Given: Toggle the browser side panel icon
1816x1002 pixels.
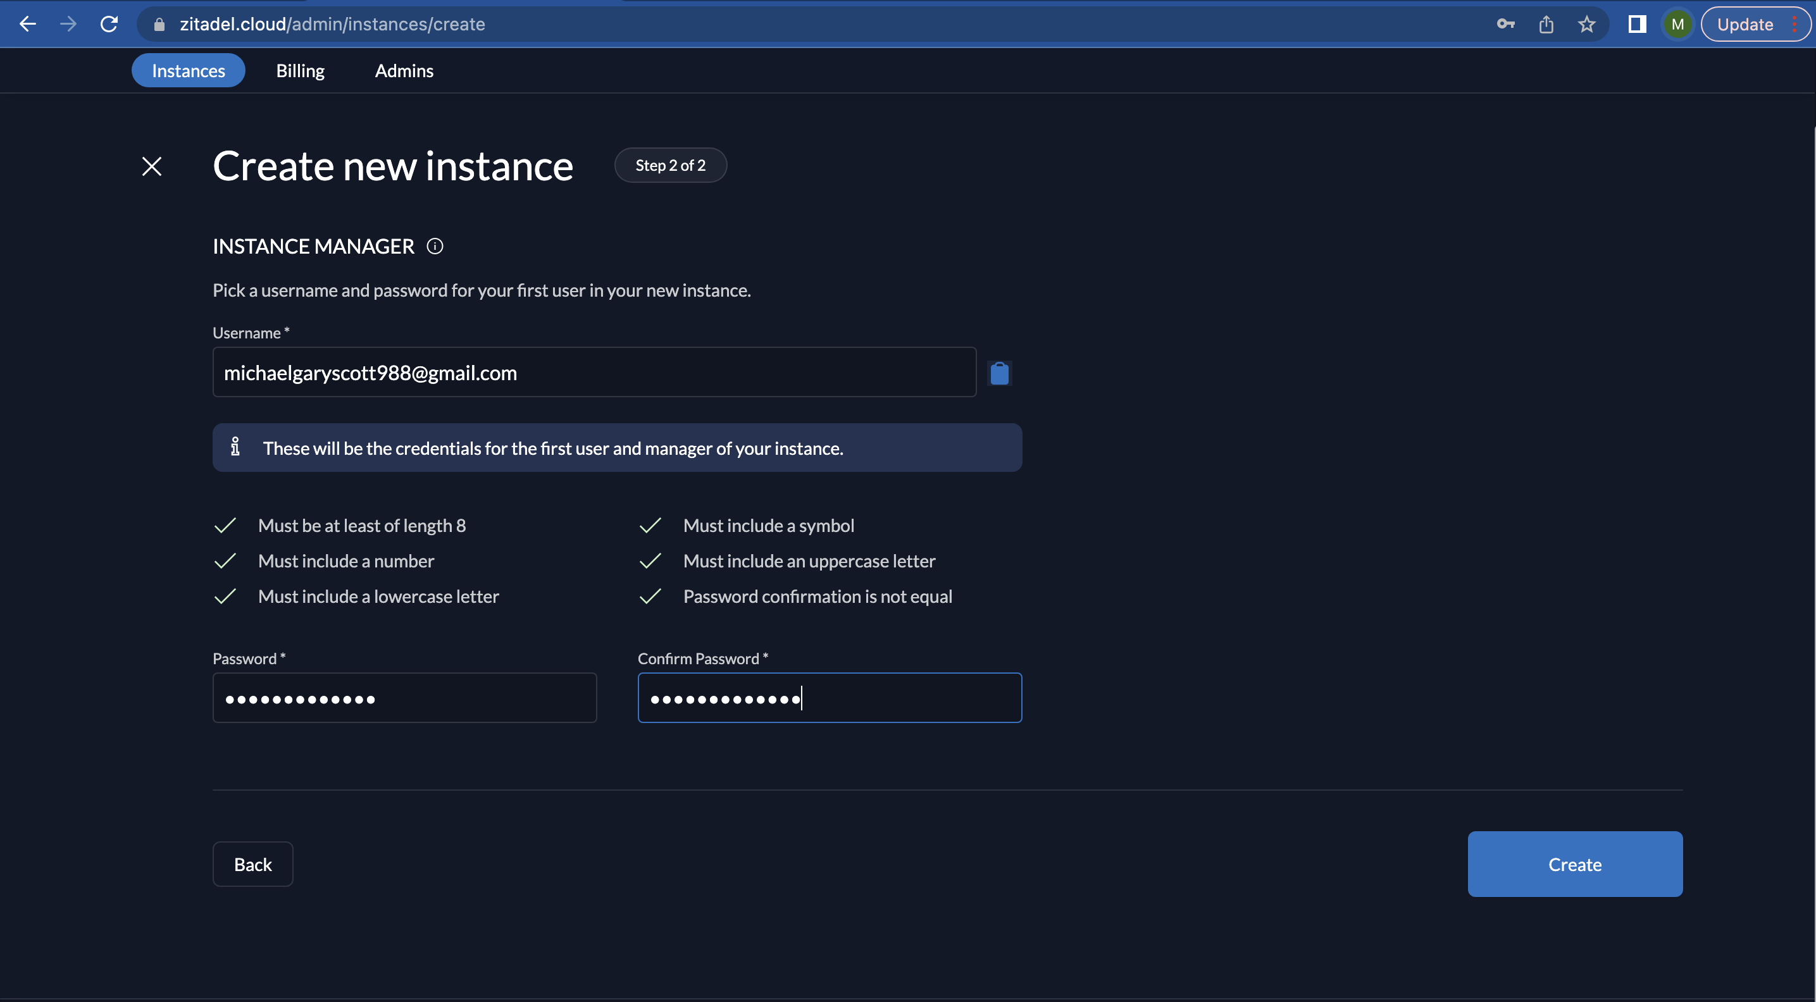Looking at the screenshot, I should pos(1637,24).
